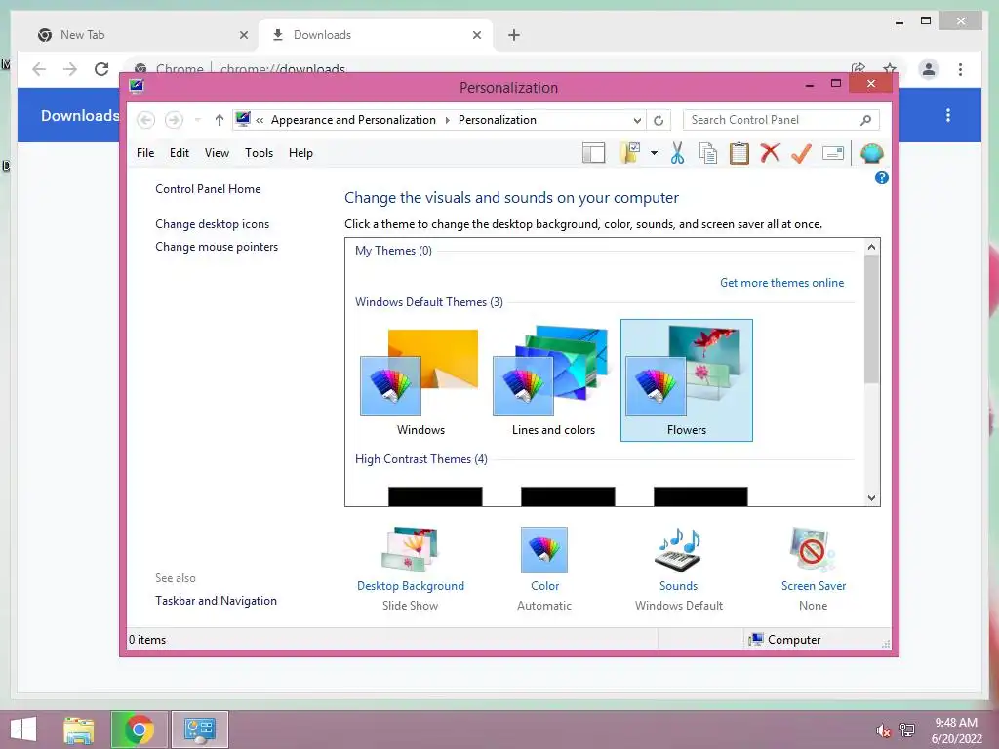999x749 pixels.
Task: Select the Flowers theme
Action: pyautogui.click(x=686, y=381)
